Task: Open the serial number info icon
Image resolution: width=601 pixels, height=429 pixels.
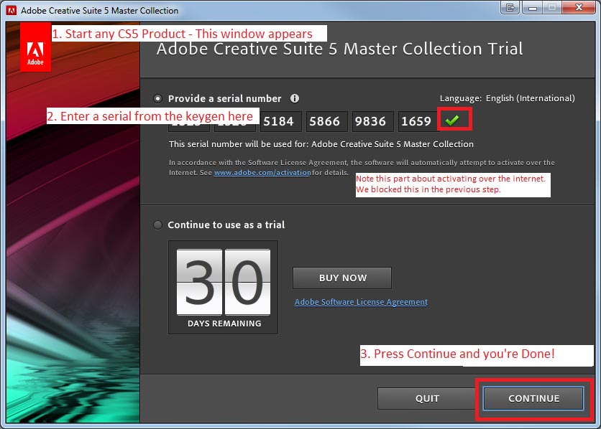Action: point(294,99)
